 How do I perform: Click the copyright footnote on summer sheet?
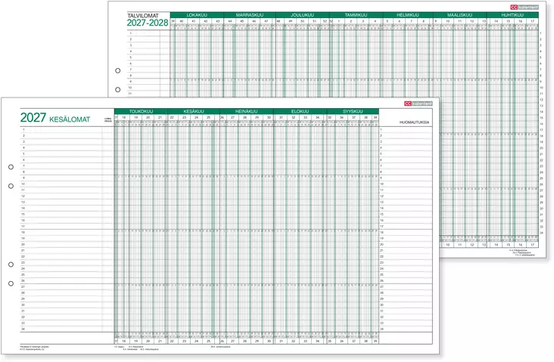click(35, 348)
